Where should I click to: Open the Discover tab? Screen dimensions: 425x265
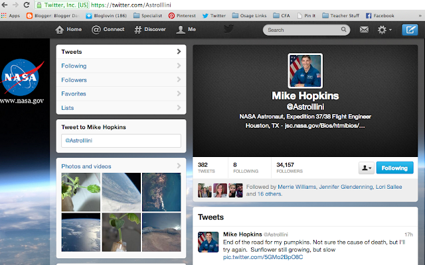[x=150, y=29]
